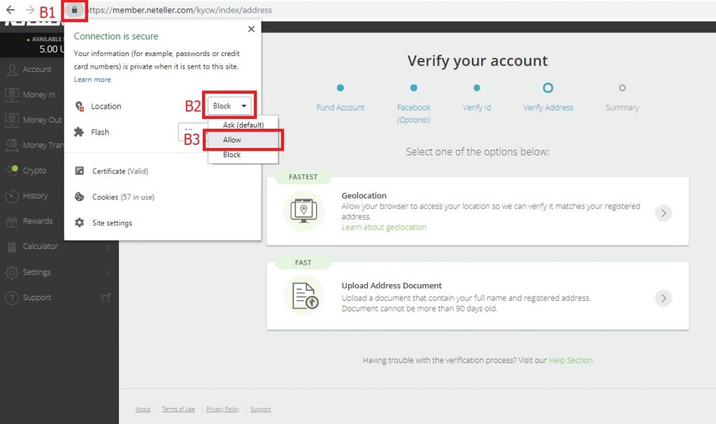Screen dimensions: 716x424
Task: Open Rewards gift icon in sidebar
Action: 12,221
